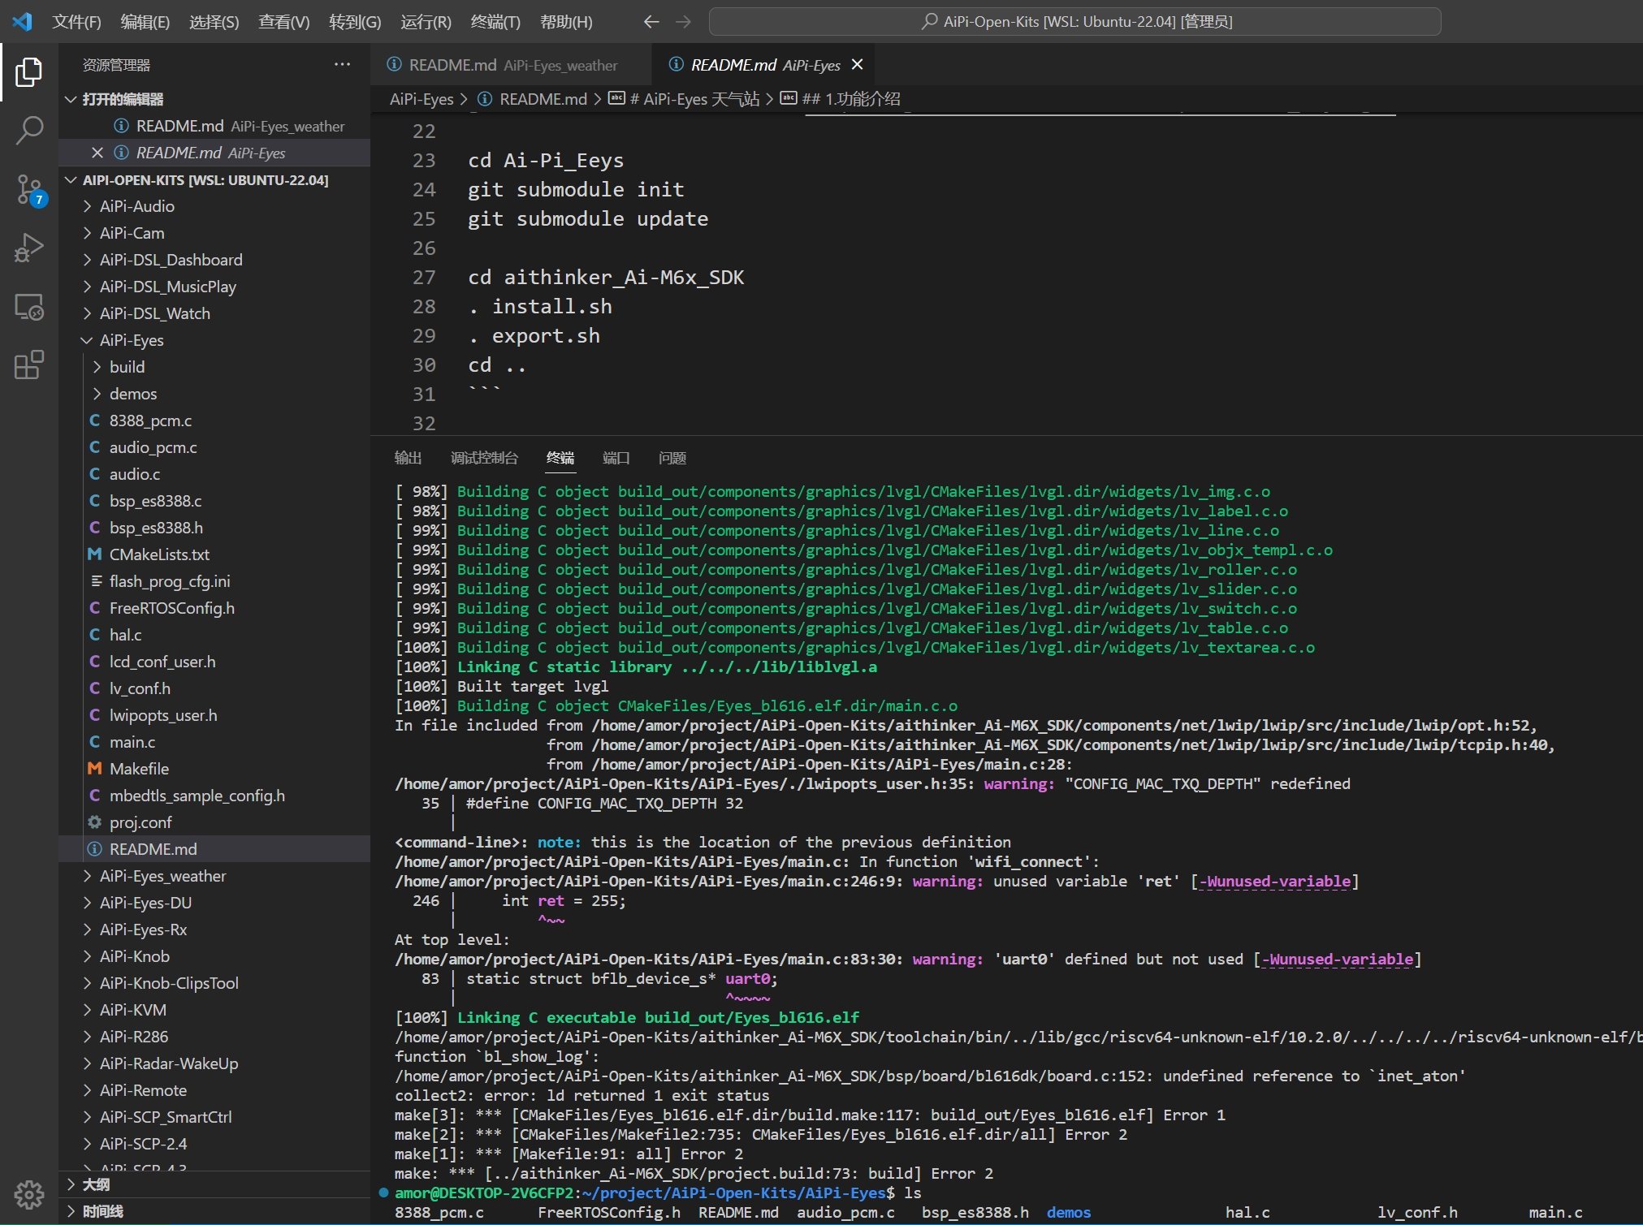
Task: Close the README.md AiPi-Eyes editor tab
Action: (x=858, y=65)
